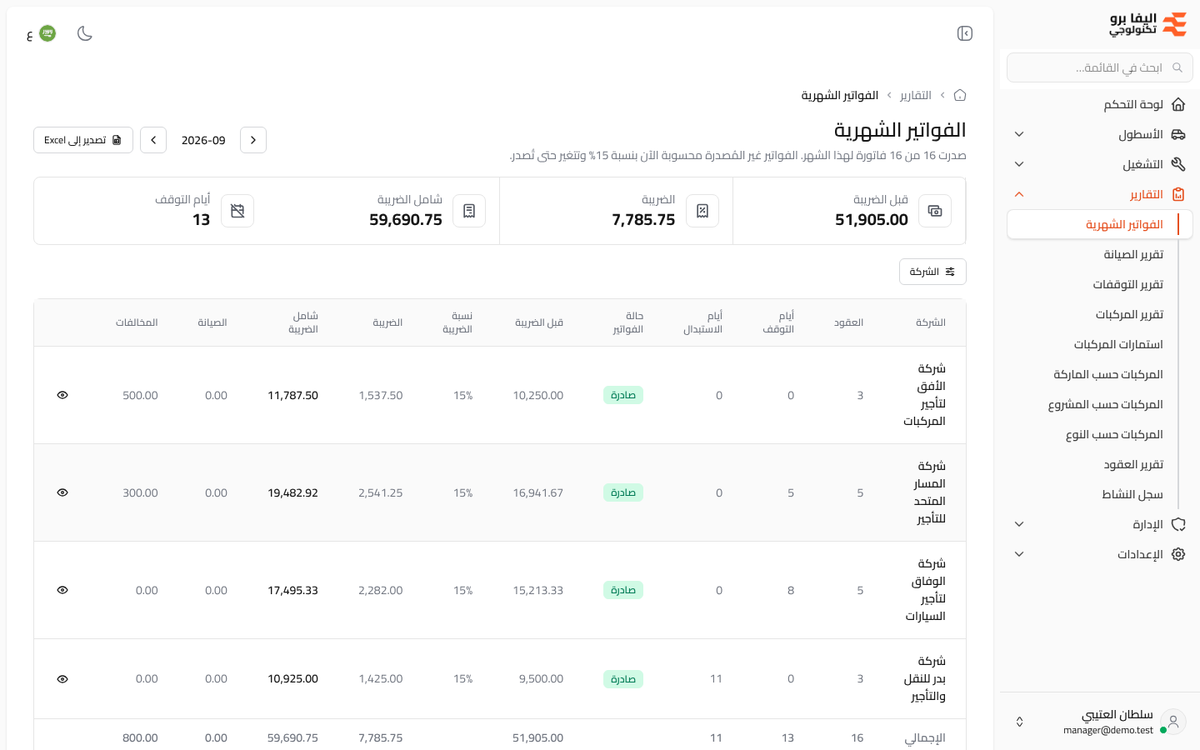Click the التشغيل wrench icon

coord(1178,164)
